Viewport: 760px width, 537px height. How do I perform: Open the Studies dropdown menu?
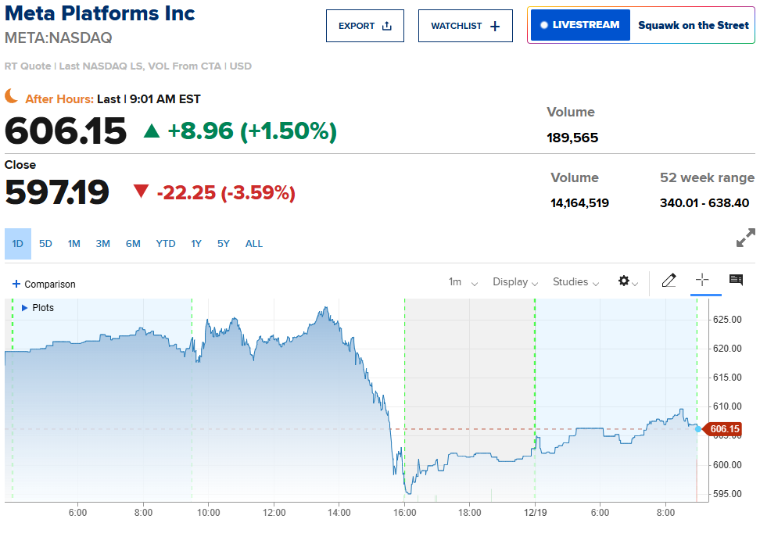[575, 282]
